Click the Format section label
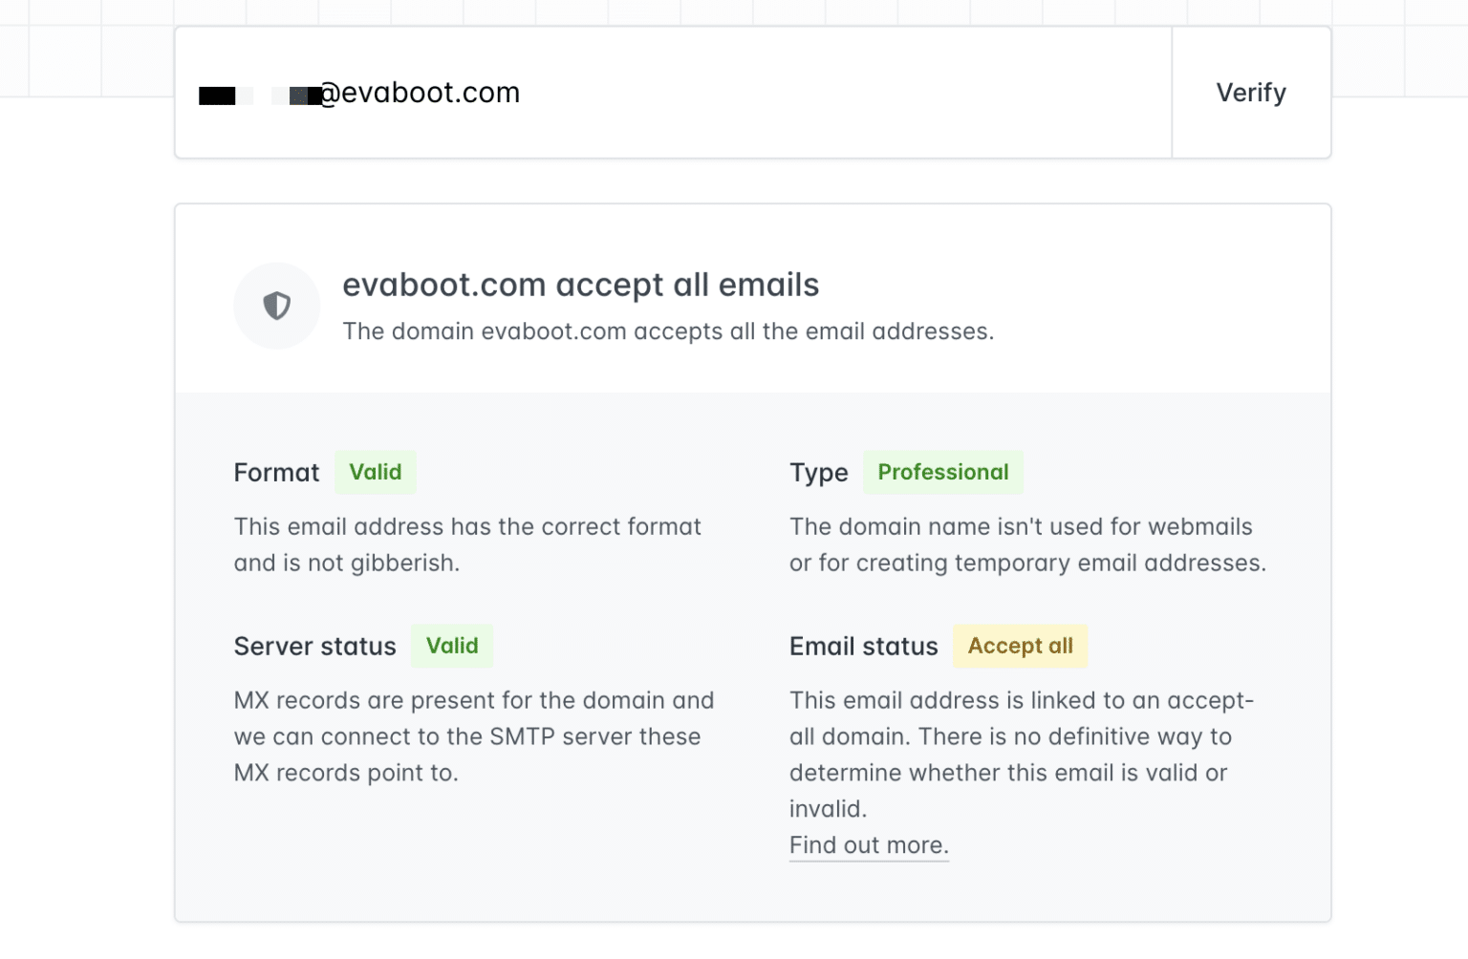The height and width of the screenshot is (959, 1468). [x=276, y=472]
